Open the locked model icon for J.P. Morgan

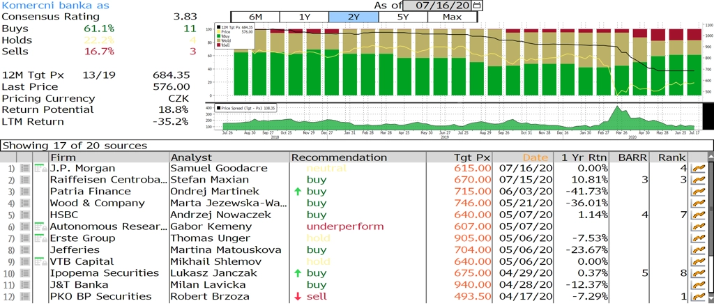41,168
